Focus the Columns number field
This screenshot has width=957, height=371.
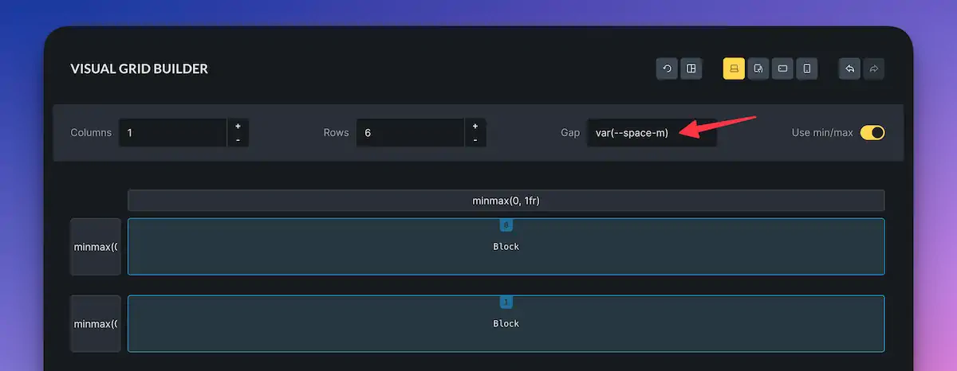click(173, 133)
